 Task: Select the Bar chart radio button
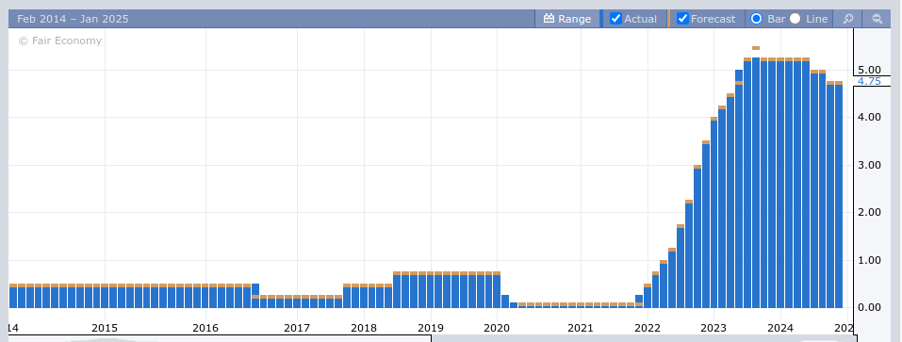pyautogui.click(x=757, y=19)
